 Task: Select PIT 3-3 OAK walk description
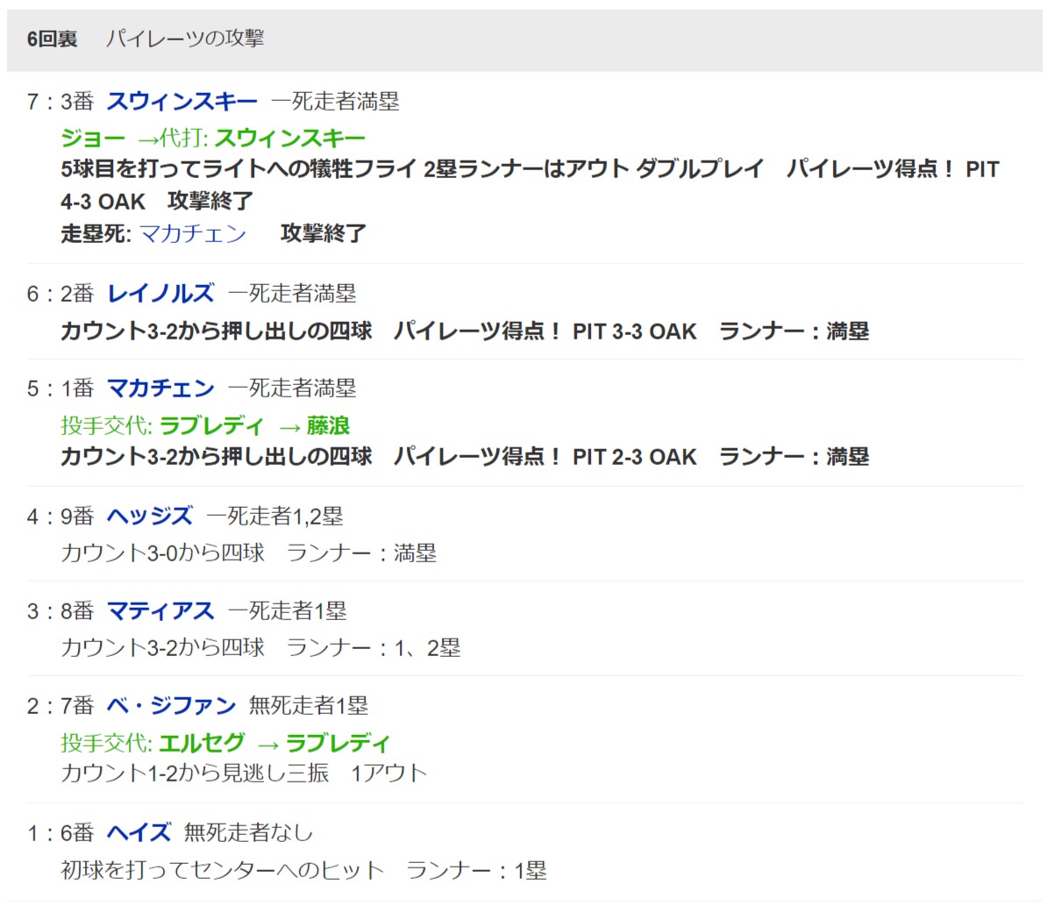[465, 332]
